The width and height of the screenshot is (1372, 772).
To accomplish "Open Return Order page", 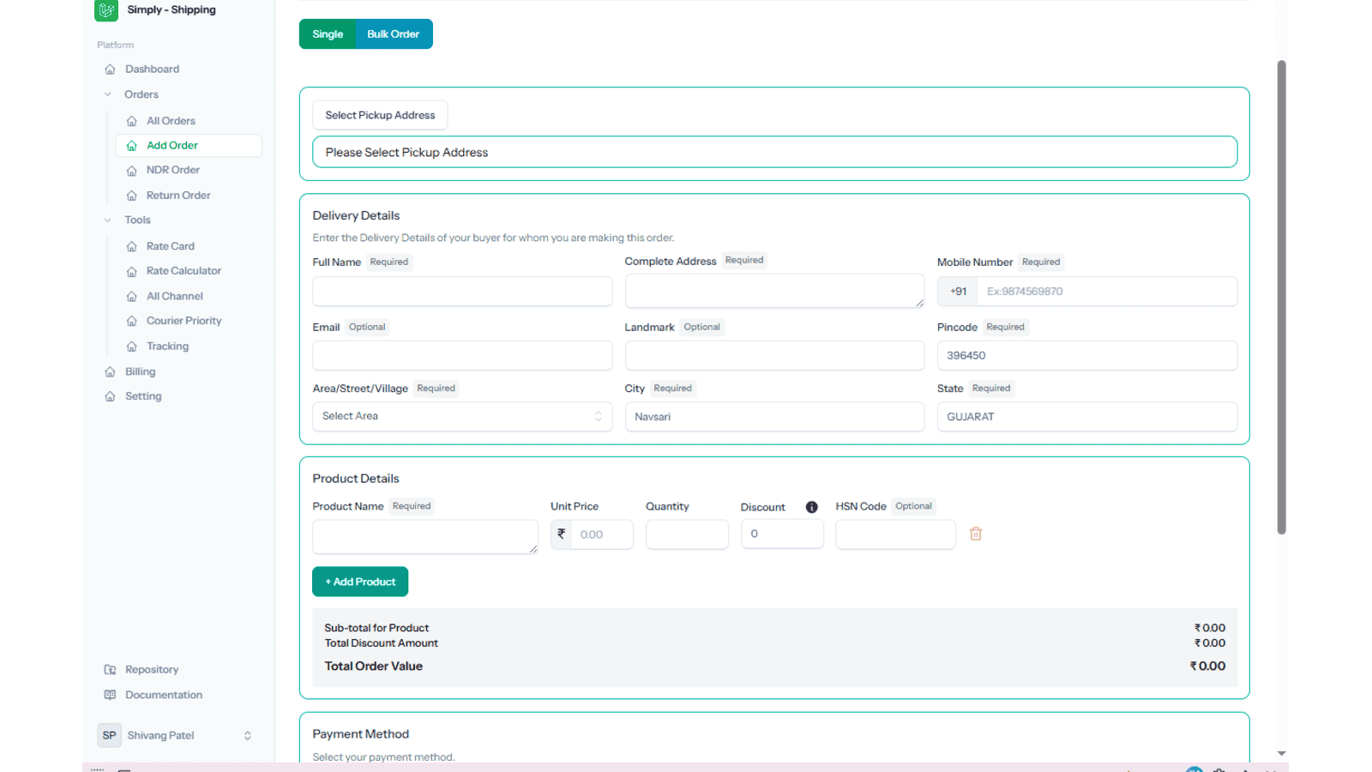I will pos(178,196).
